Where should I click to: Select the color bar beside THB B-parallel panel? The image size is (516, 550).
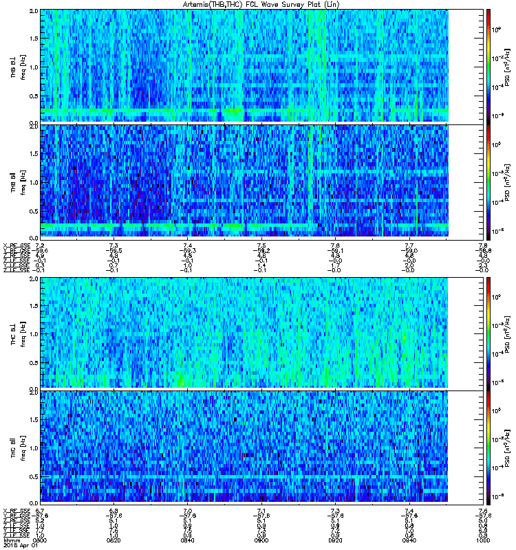[488, 182]
